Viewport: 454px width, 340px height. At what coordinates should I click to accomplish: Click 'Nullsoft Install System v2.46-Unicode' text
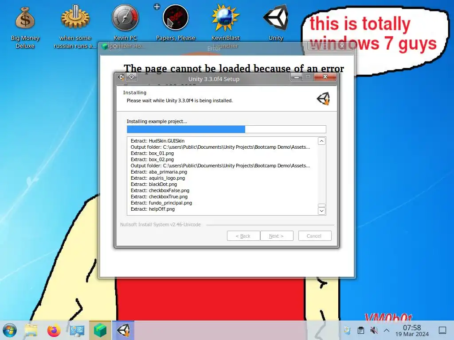click(160, 224)
